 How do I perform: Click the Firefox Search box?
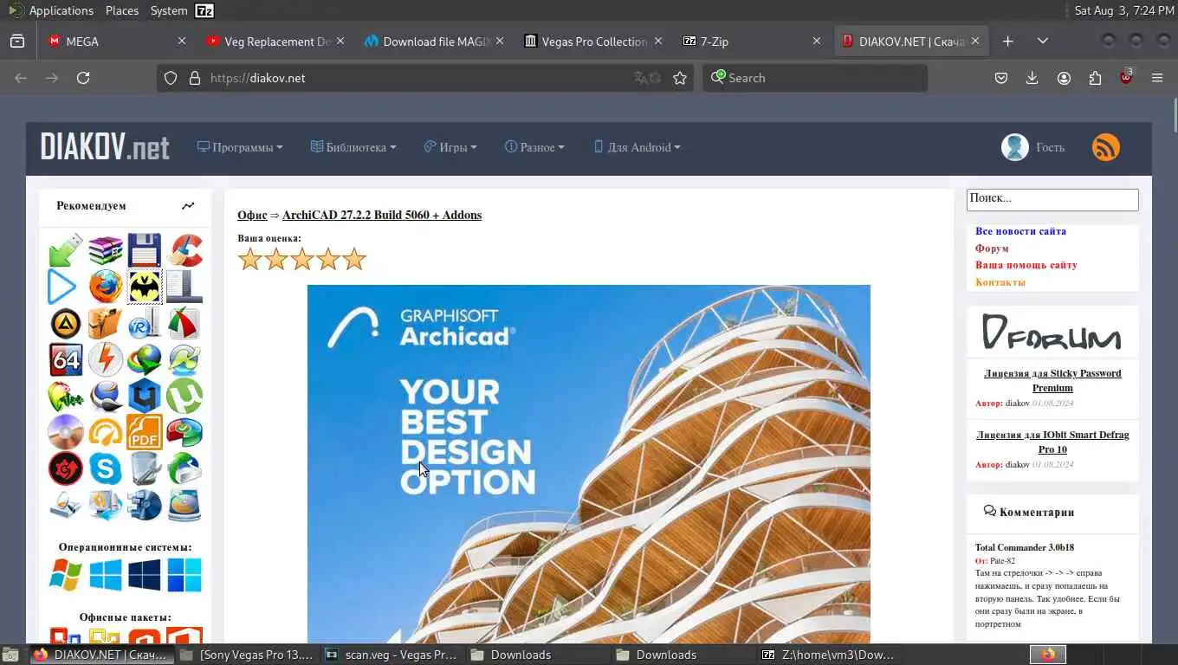[x=814, y=78]
